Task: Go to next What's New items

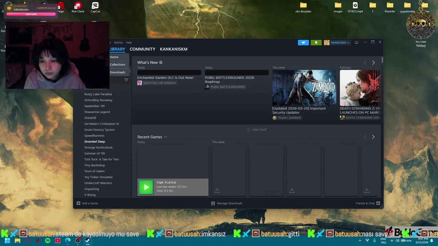Action: point(373,63)
